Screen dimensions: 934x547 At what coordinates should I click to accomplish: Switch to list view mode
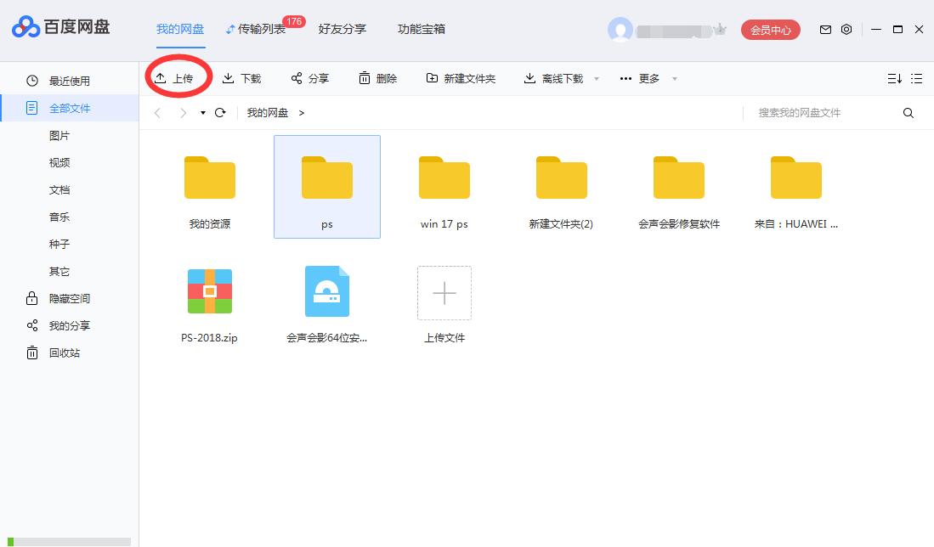[x=917, y=77]
